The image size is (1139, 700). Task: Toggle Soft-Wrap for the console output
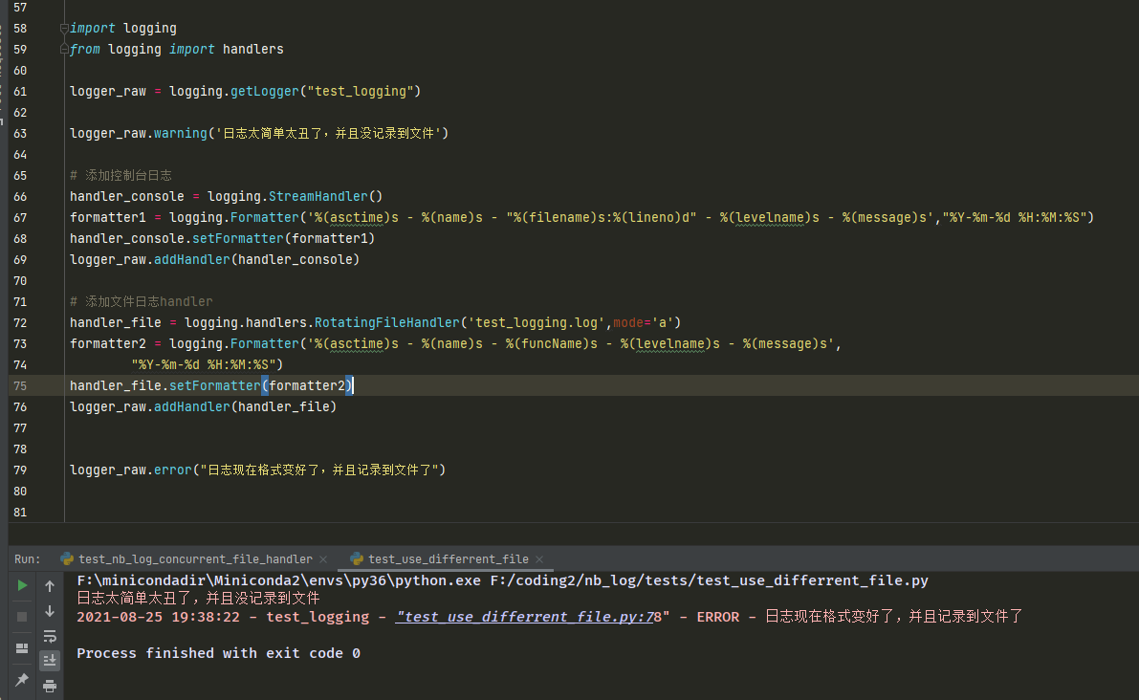coord(50,636)
